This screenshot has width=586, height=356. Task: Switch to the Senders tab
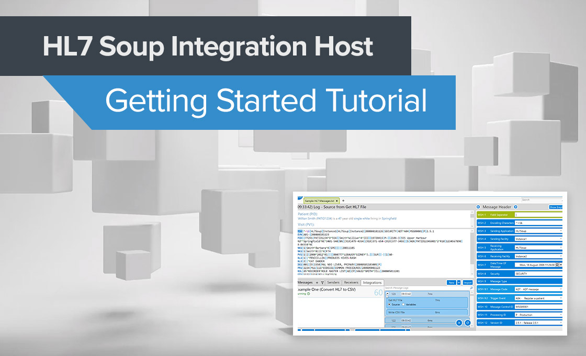tap(333, 282)
